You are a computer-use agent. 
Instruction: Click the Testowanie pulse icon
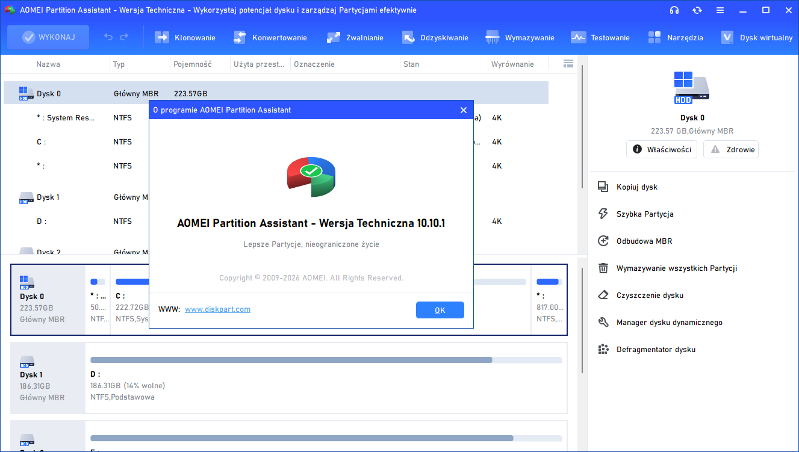[578, 37]
